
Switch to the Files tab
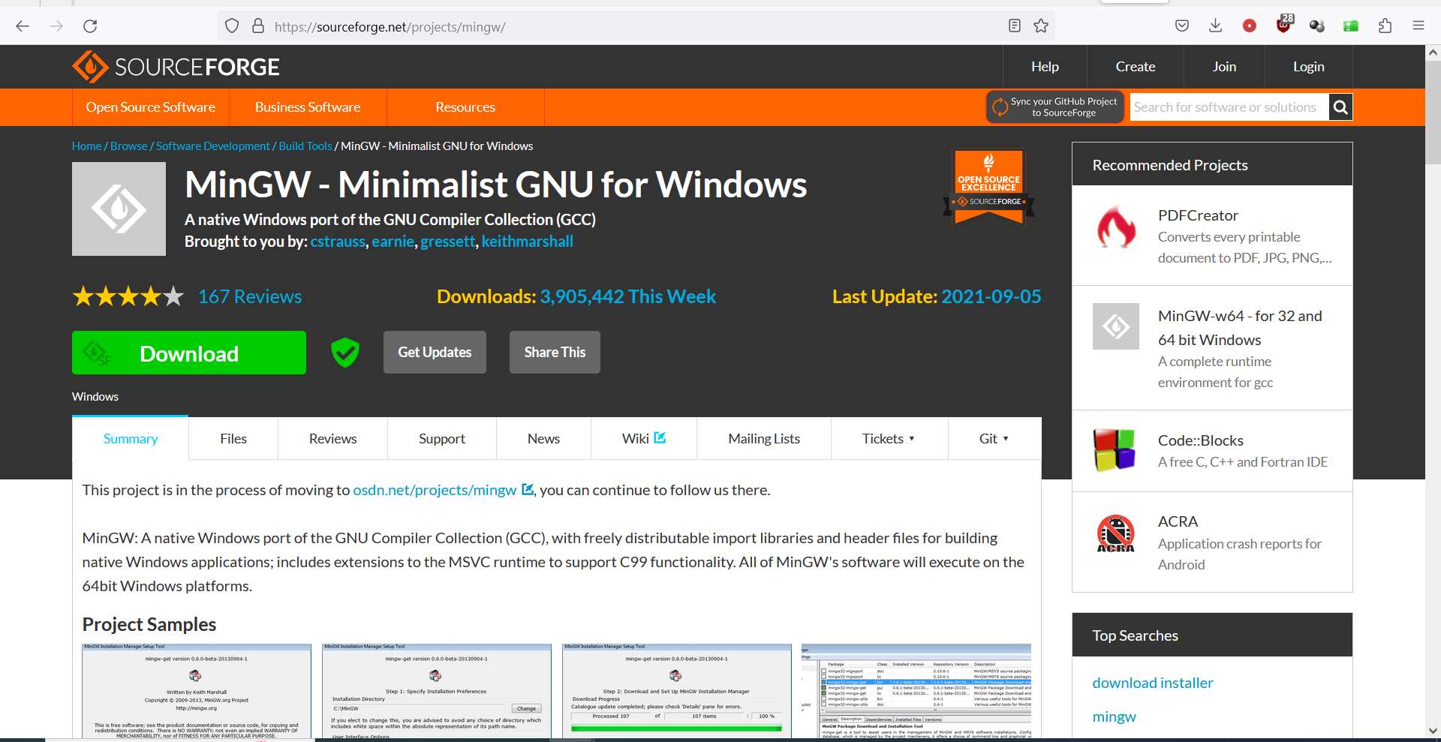tap(233, 438)
